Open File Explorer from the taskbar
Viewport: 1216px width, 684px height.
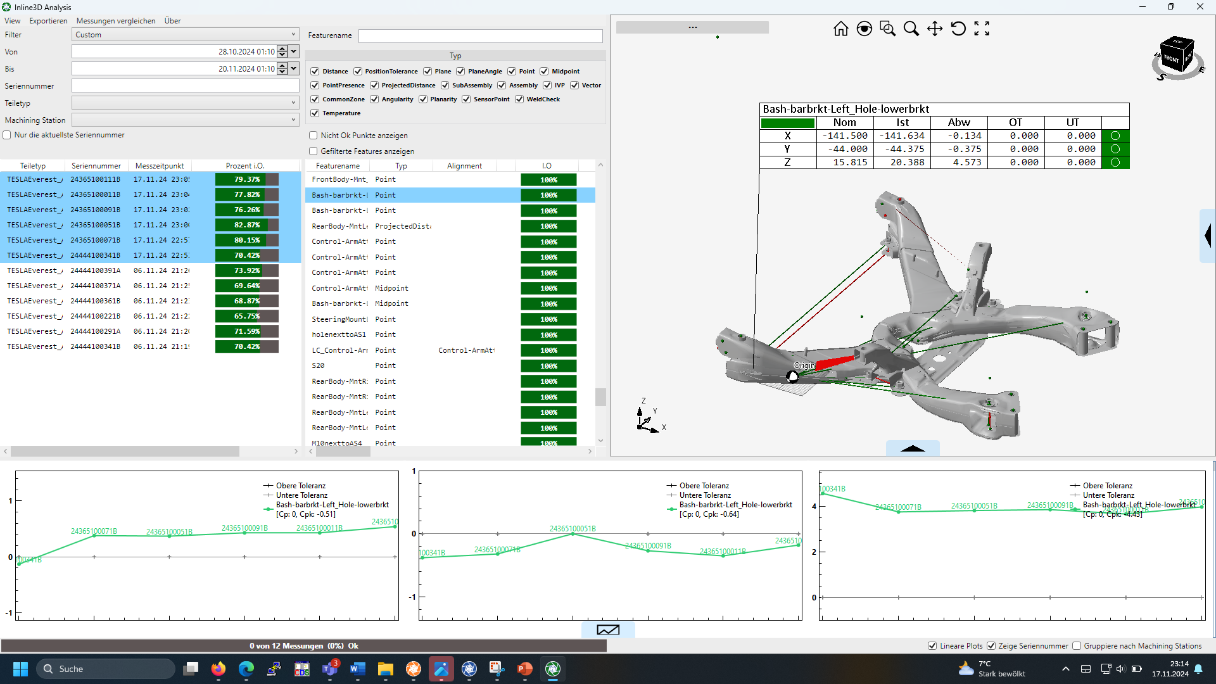(x=385, y=669)
